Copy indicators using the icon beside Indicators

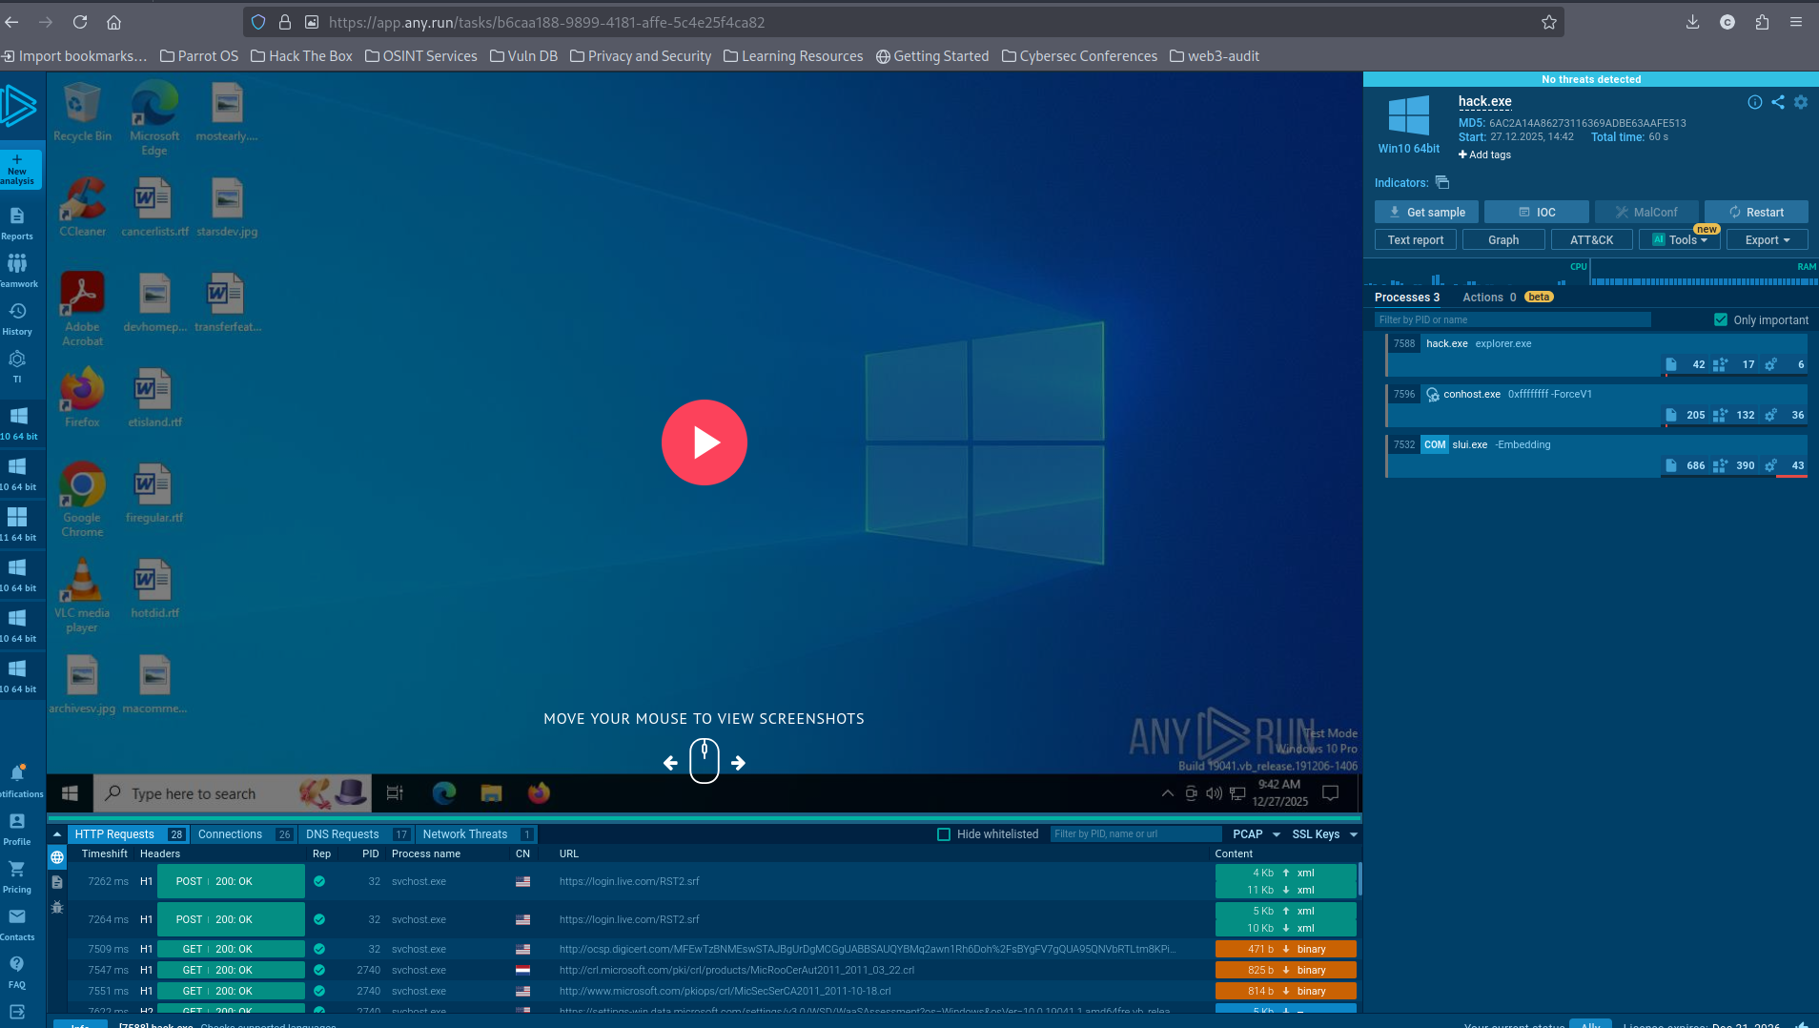click(1442, 182)
